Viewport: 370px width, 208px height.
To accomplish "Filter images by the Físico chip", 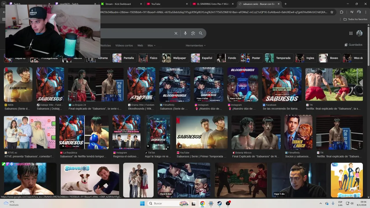I will tap(149, 58).
